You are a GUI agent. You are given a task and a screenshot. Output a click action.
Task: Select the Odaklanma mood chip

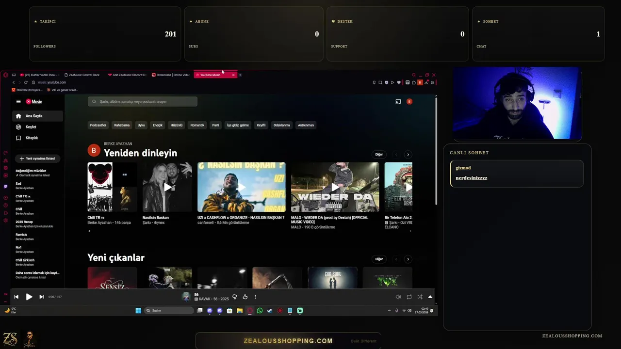pyautogui.click(x=282, y=125)
